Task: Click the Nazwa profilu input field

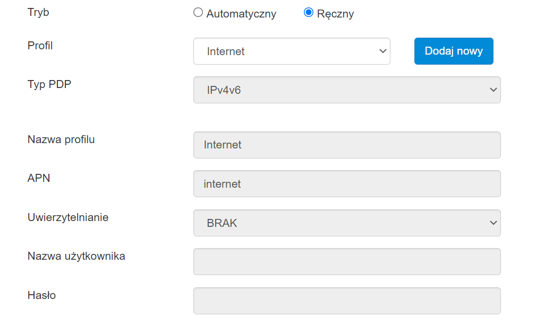Action: 347,145
